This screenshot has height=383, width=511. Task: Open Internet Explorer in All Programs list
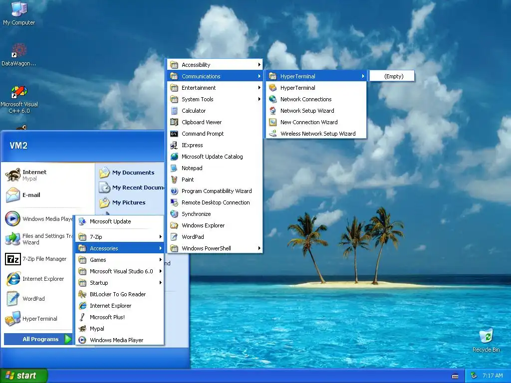pos(120,306)
